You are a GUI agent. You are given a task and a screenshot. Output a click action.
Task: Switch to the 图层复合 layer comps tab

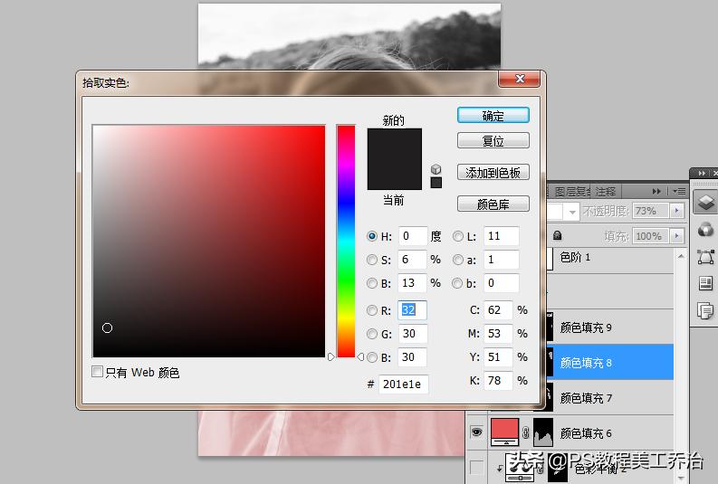(571, 191)
